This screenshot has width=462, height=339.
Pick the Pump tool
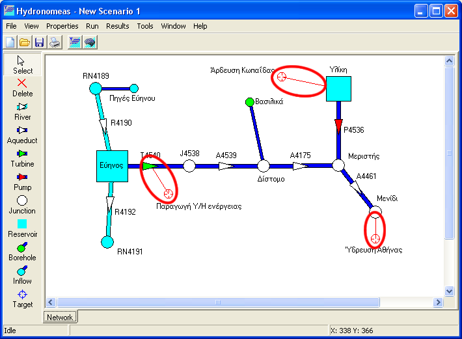click(22, 182)
